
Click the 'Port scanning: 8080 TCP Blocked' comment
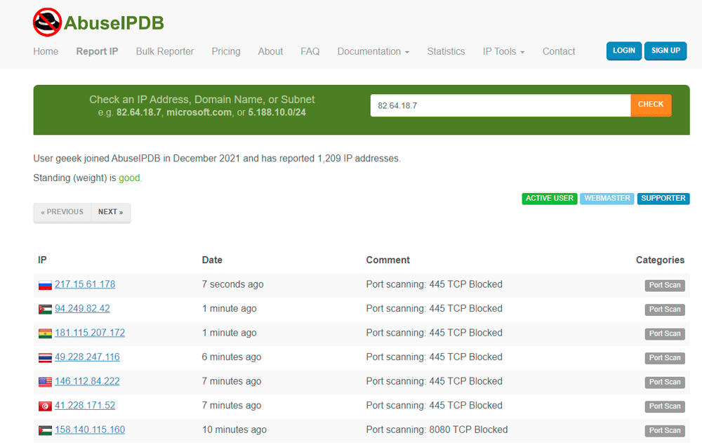pyautogui.click(x=437, y=430)
